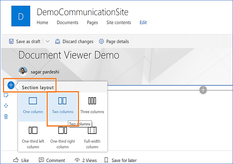Click the Discard changes icon
The image size is (233, 164).
pyautogui.click(x=58, y=41)
